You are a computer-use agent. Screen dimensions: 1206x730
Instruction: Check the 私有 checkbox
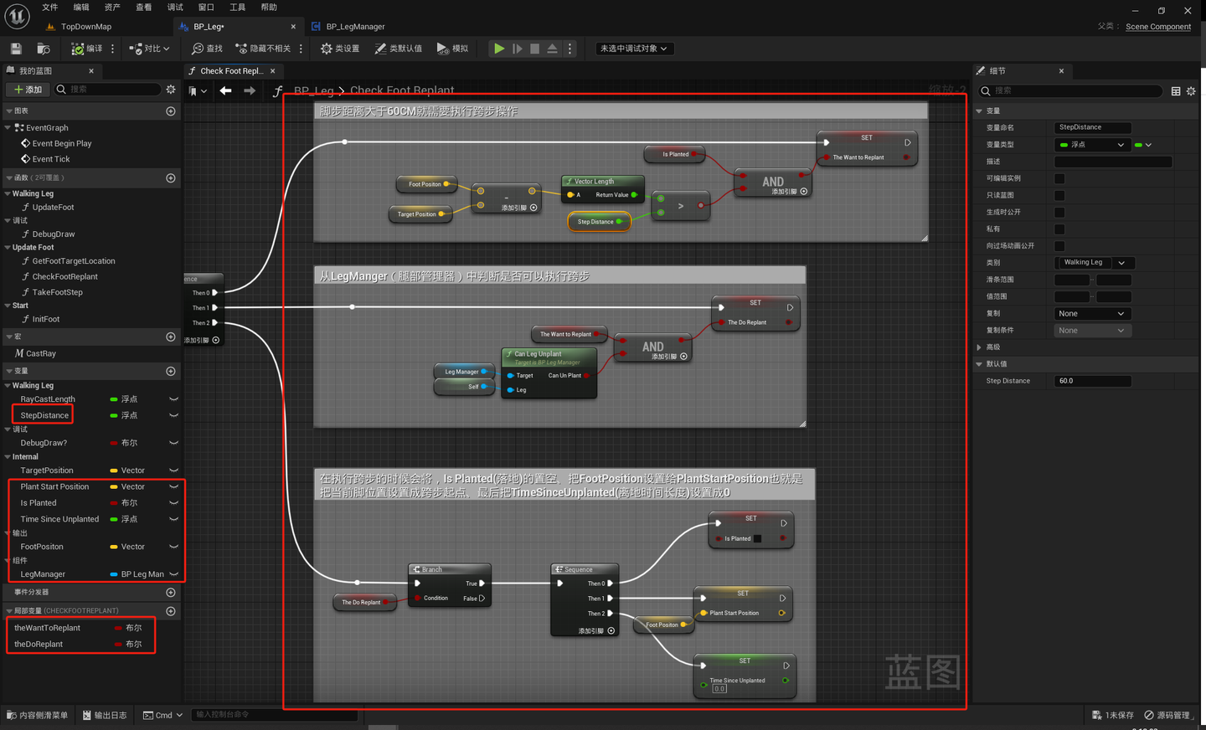tap(1059, 229)
